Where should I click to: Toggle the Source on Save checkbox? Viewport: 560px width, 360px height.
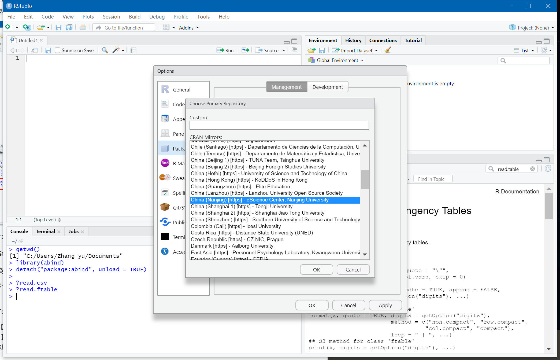57,50
